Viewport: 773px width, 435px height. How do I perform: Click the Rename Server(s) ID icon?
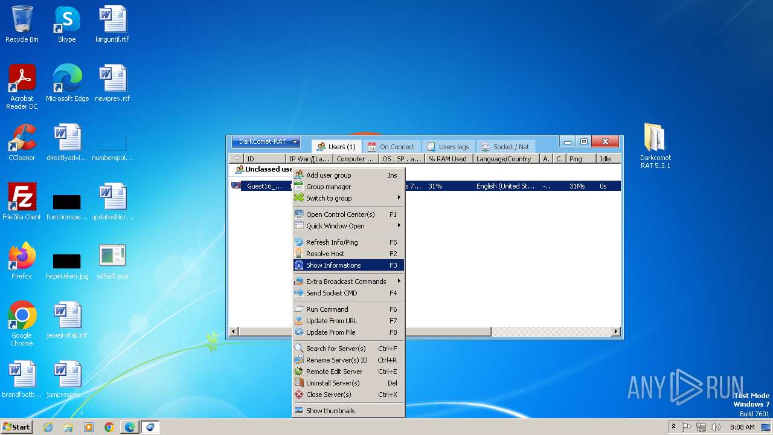pyautogui.click(x=298, y=360)
